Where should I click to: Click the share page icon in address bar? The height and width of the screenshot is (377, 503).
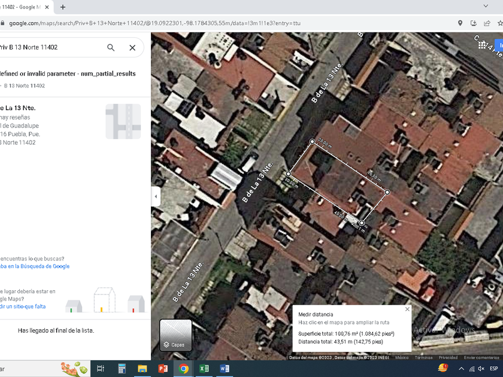coord(487,23)
